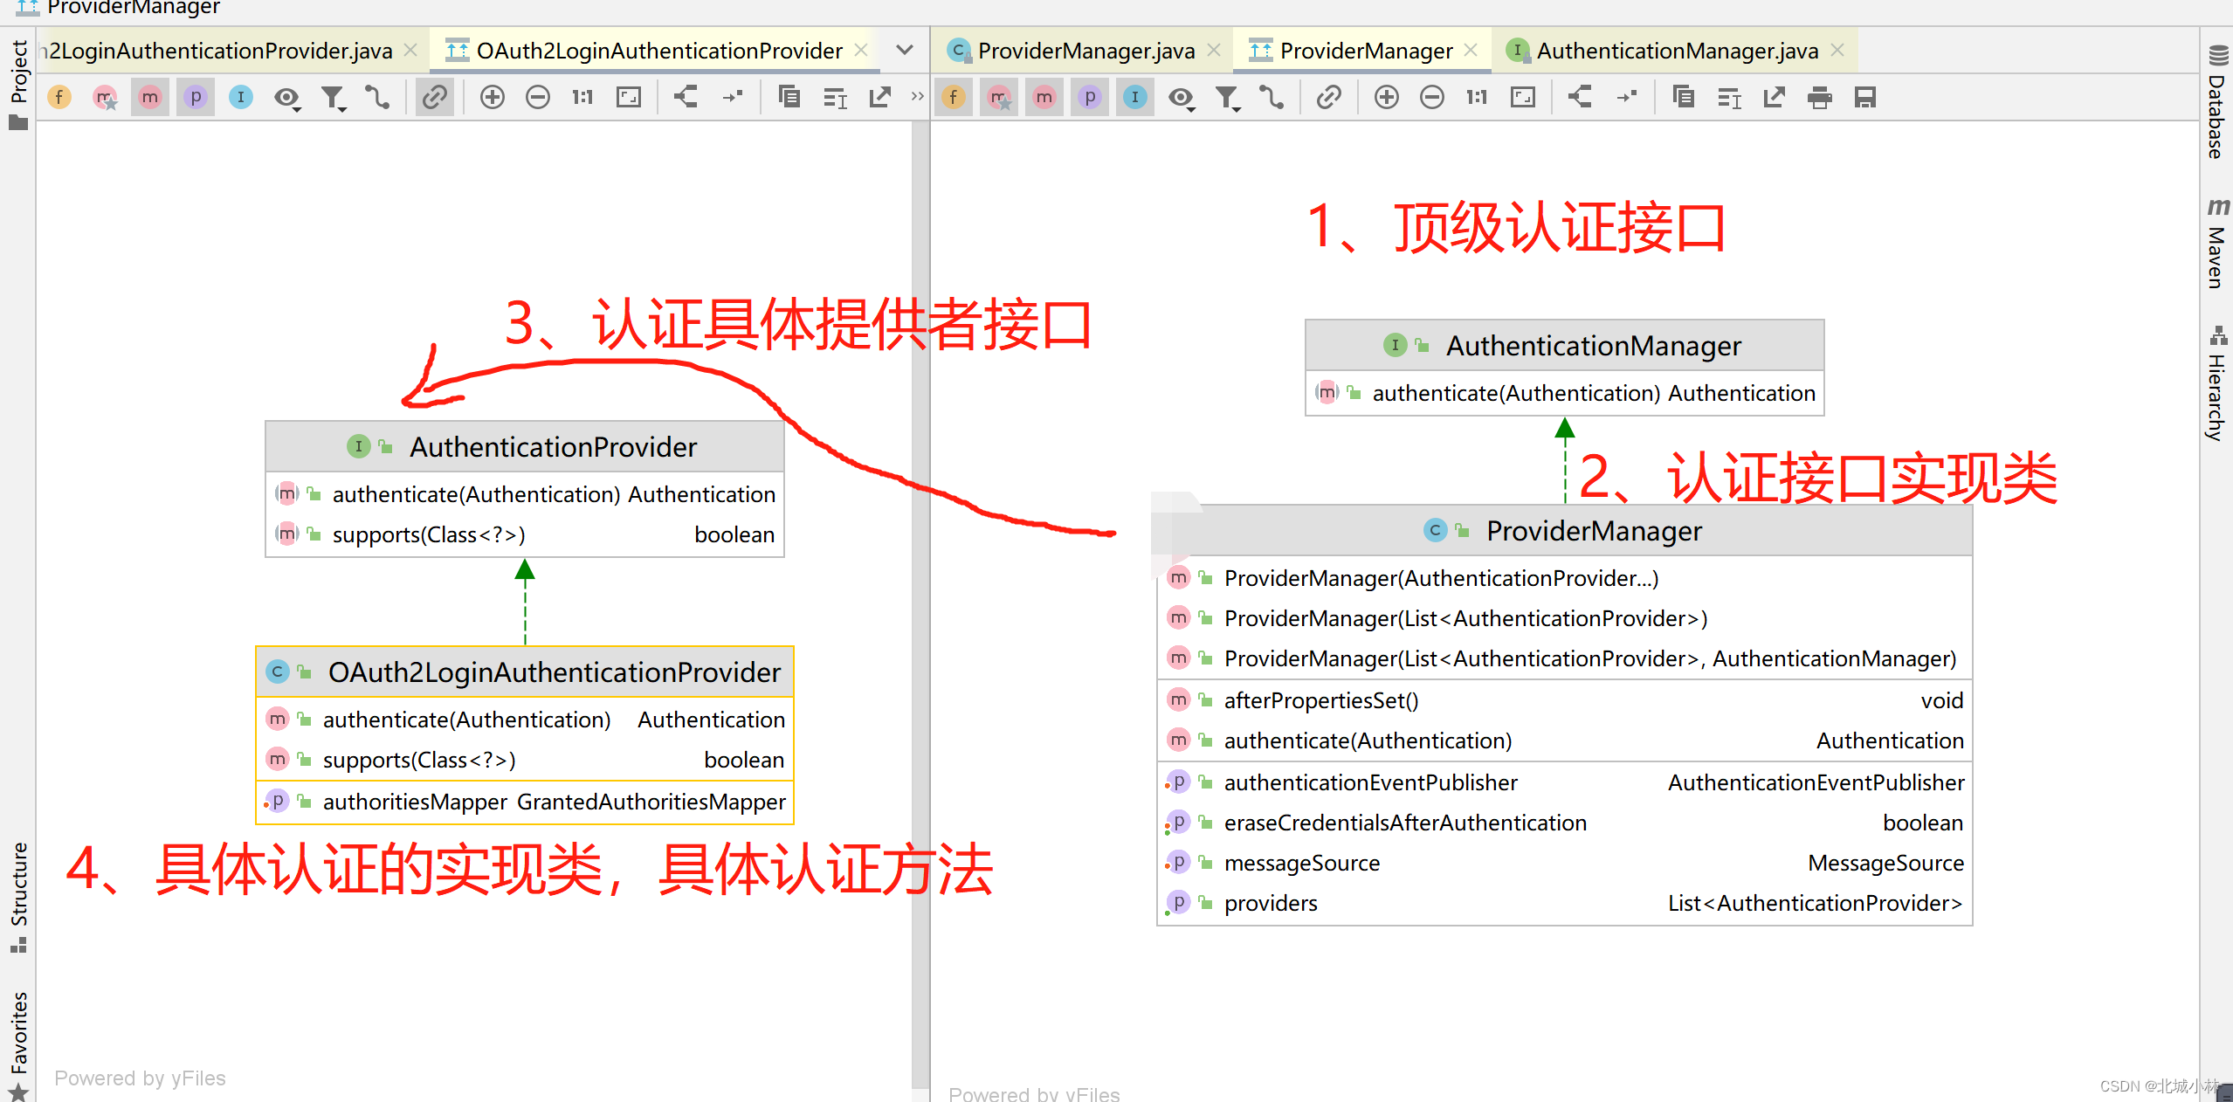The image size is (2233, 1102).
Task: Open visibility eye dropdown in right toolbar
Action: 1182,98
